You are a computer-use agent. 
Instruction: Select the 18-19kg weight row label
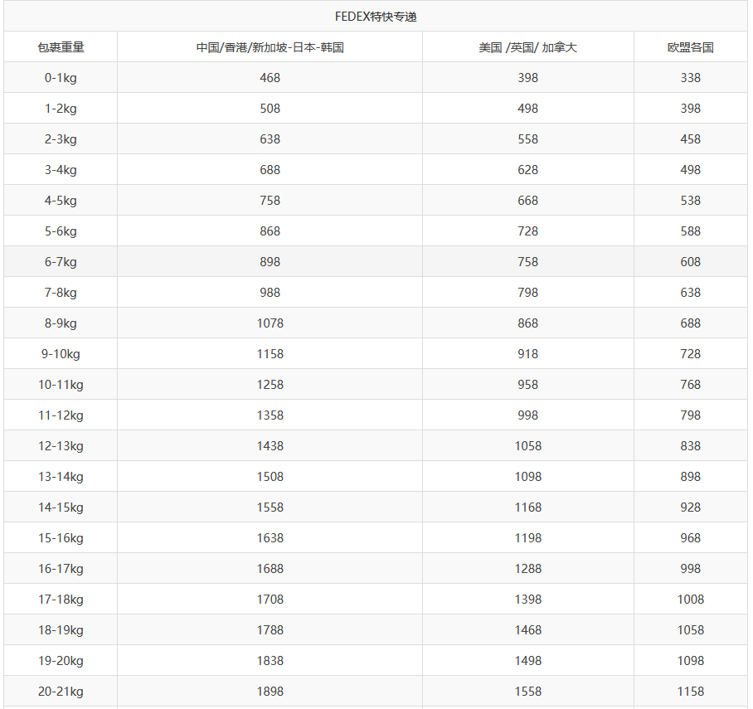[x=61, y=630]
